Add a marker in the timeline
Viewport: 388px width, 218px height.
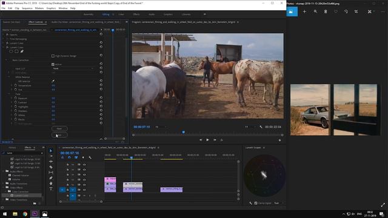click(x=83, y=157)
